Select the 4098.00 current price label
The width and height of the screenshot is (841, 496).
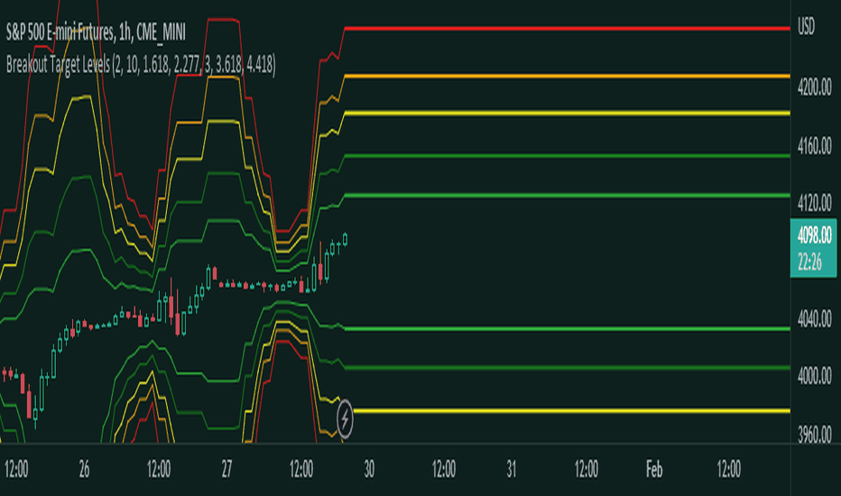[x=814, y=234]
